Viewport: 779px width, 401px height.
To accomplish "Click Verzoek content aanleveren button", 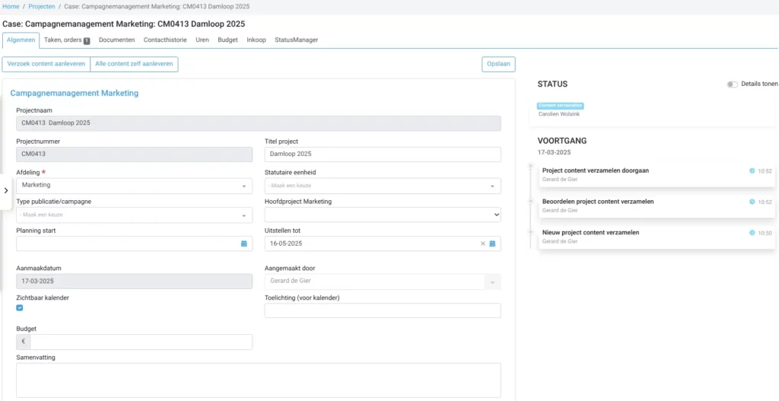I will [46, 65].
